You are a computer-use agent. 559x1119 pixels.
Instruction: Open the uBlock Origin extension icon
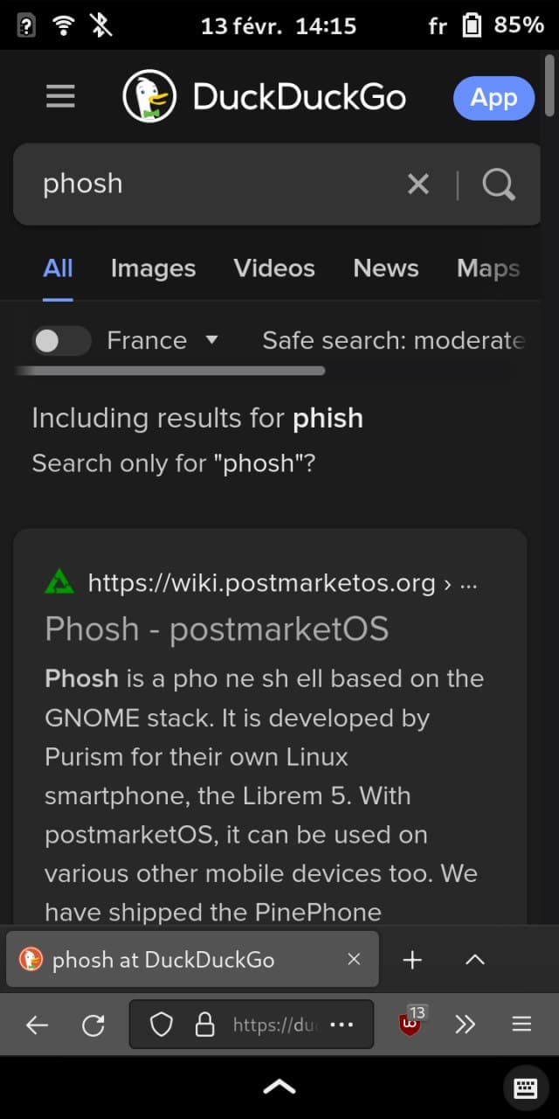click(411, 1024)
